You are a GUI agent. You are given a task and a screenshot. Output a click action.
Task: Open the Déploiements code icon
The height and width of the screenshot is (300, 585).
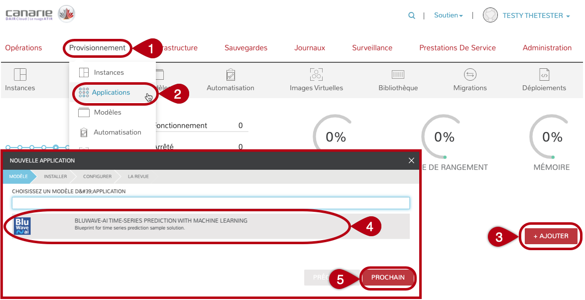(x=544, y=75)
